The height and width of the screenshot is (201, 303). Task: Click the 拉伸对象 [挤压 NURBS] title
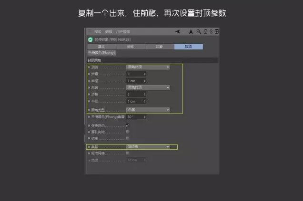112,39
